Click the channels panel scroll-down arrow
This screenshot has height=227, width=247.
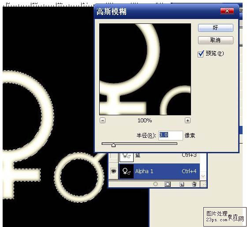point(203,176)
